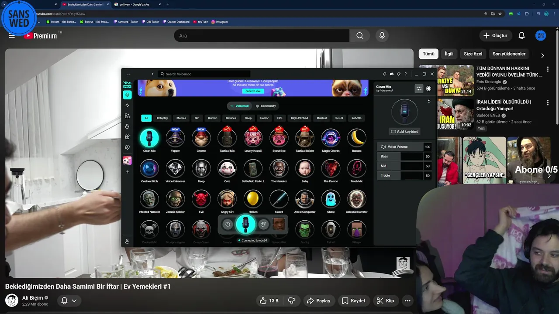Viewport: 559px width, 314px height.
Task: Pick the Magic Chords voice
Action: 331,138
